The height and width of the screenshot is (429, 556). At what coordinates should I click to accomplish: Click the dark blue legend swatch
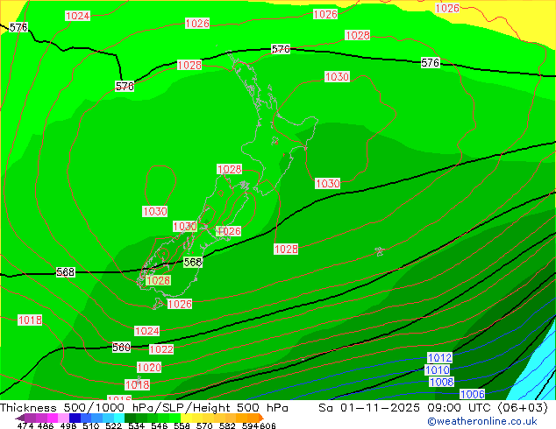coord(75,418)
